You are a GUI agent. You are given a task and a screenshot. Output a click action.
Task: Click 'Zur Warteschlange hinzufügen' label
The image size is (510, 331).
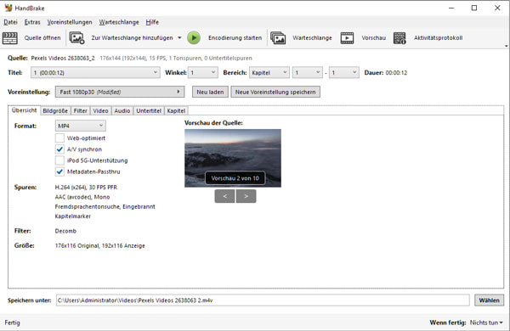click(x=132, y=38)
